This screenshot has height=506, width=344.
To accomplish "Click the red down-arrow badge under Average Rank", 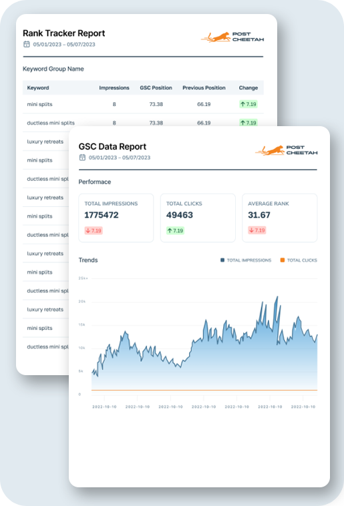I will point(256,230).
